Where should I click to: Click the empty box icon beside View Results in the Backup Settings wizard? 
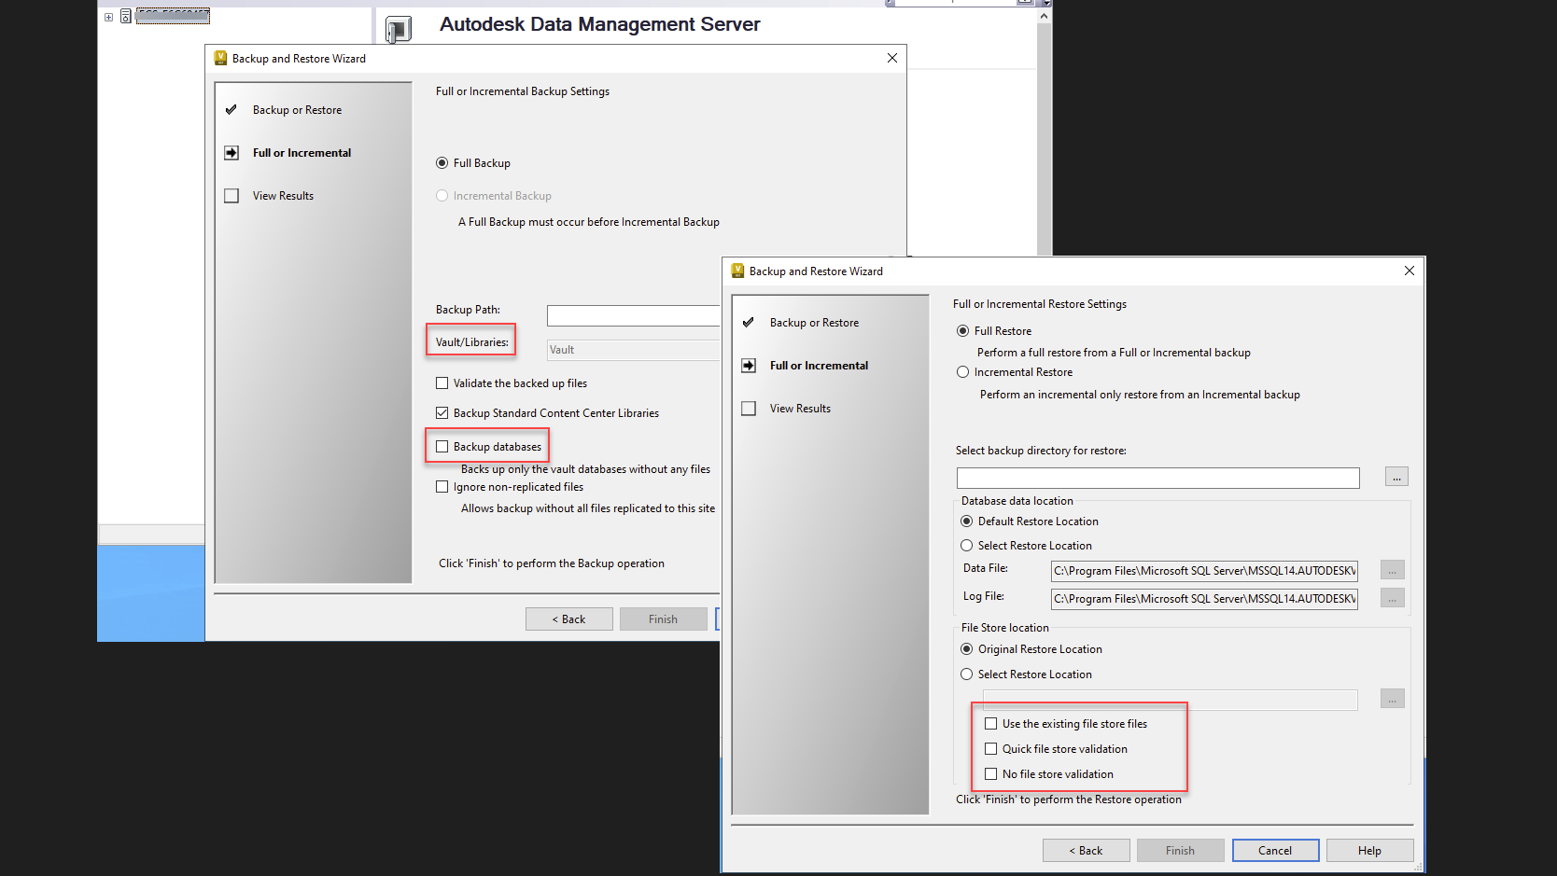tap(231, 196)
